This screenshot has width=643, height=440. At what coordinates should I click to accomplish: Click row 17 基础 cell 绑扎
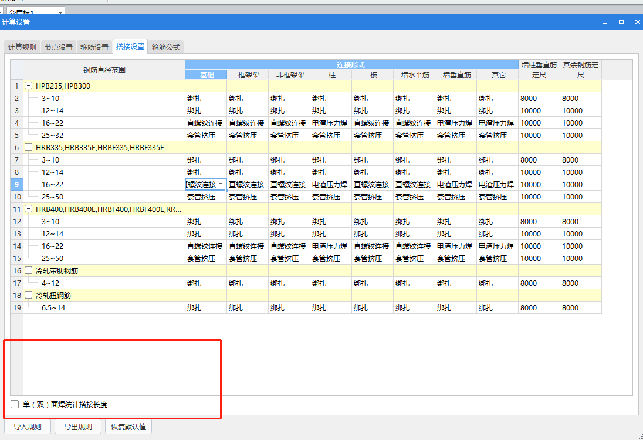(206, 283)
